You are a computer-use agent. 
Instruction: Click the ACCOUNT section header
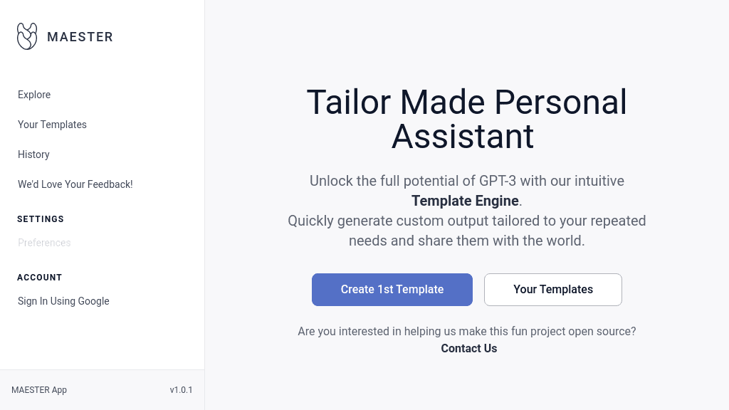(x=39, y=278)
